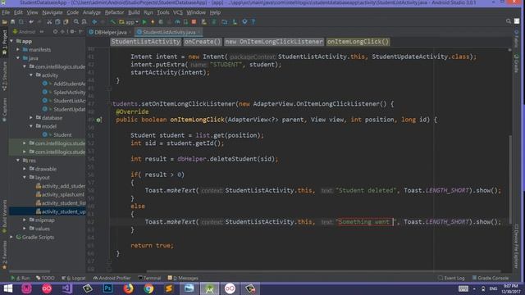The image size is (525, 295).
Task: Open the Android project view dropdown
Action: pos(28,32)
